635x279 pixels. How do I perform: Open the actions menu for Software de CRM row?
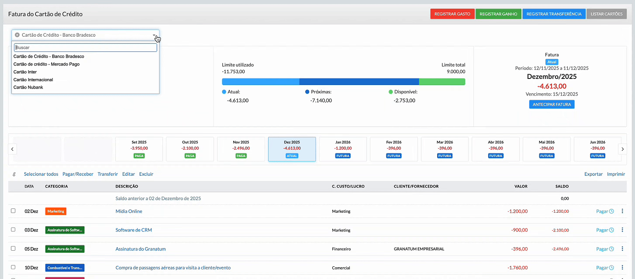(622, 230)
